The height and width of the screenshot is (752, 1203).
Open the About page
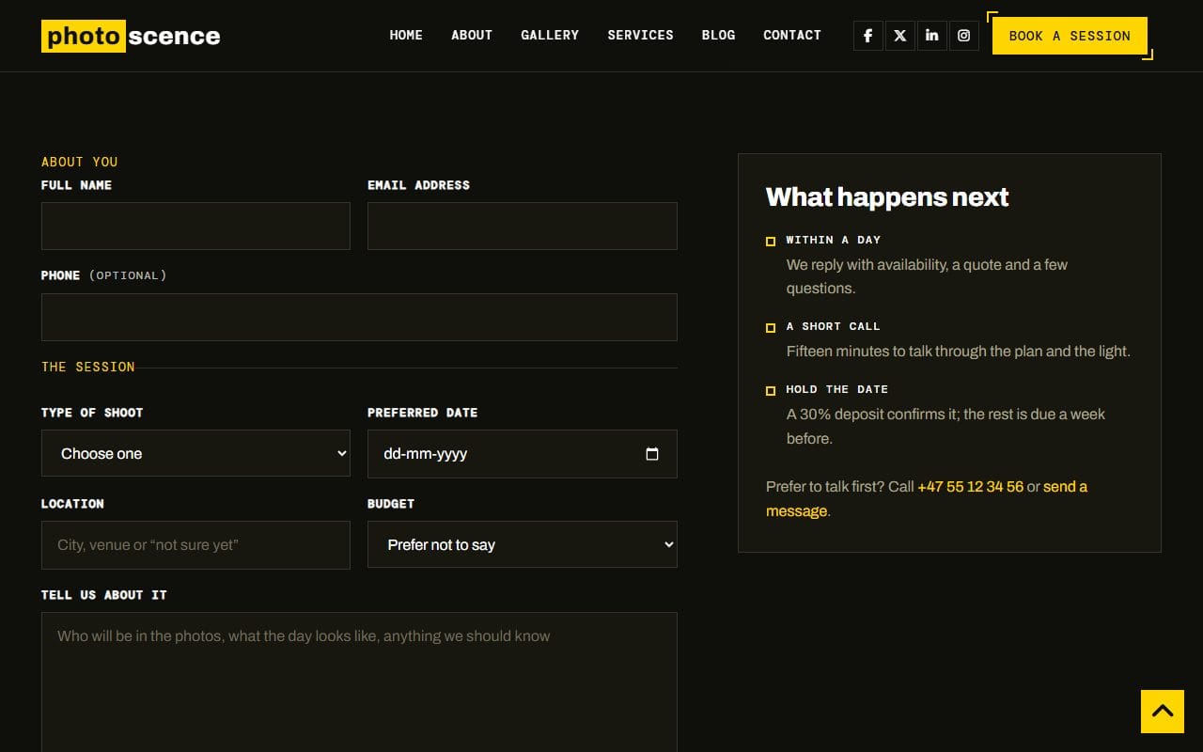pyautogui.click(x=472, y=35)
